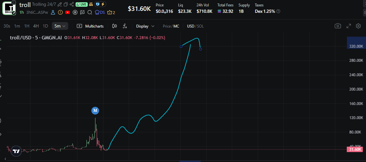Click the pencil edit icon beside Trolling 24/7

coord(60,4)
